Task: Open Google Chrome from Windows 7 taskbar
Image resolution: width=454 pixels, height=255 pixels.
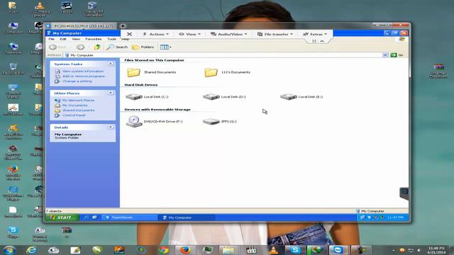Action: [164, 250]
